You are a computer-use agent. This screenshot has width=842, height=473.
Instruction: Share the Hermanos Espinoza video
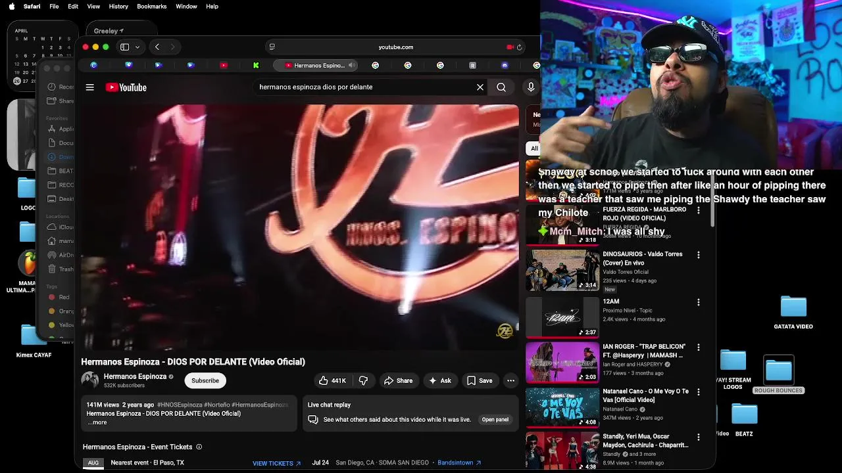point(399,380)
